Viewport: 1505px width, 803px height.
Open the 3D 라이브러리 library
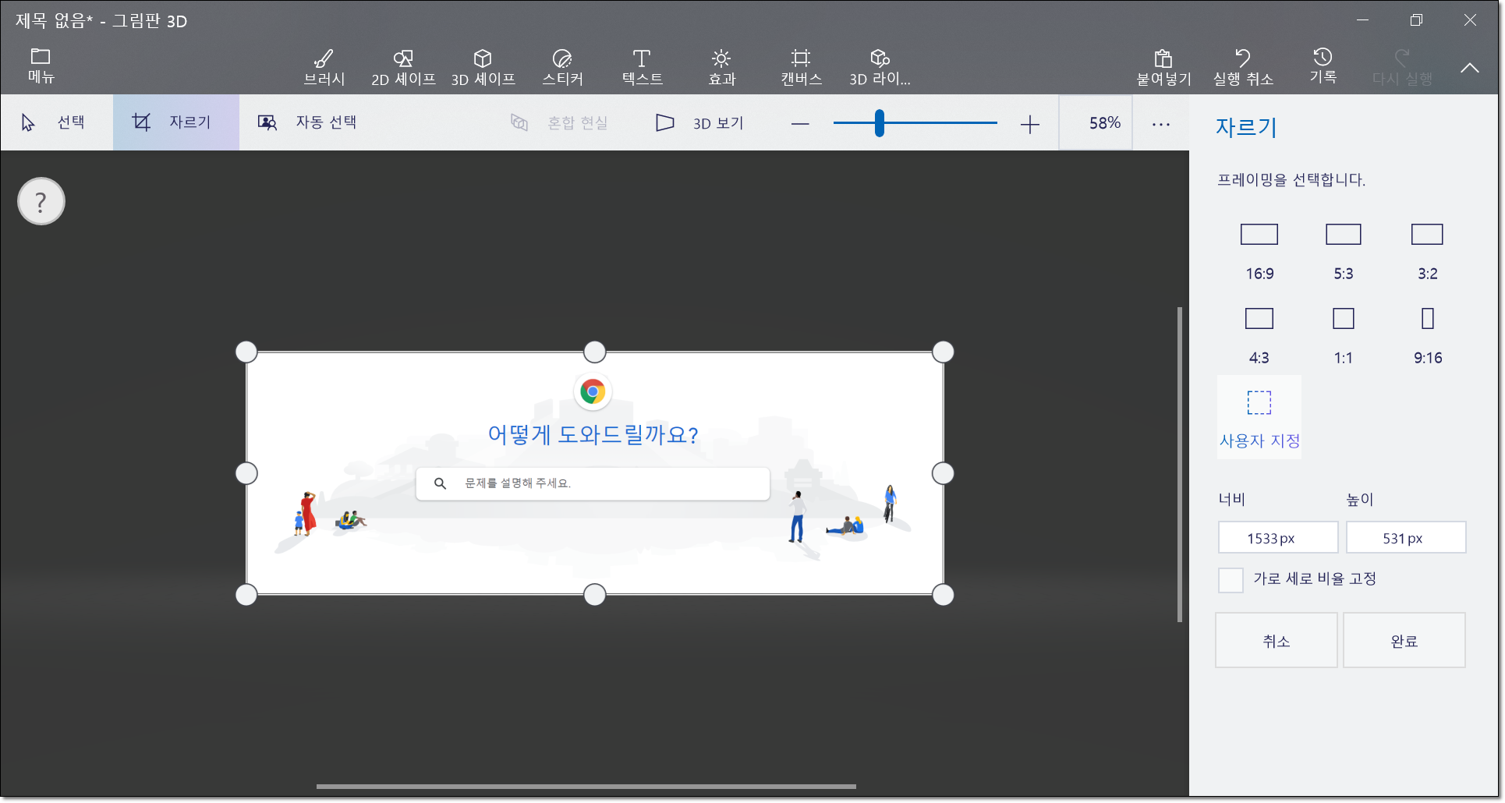coord(880,67)
